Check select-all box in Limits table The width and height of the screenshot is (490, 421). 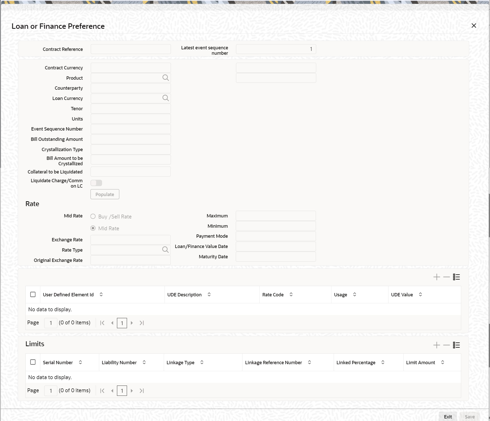[x=33, y=362]
